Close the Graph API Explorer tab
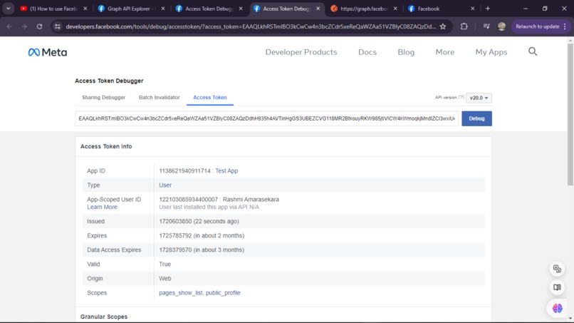The image size is (574, 323). pos(163,9)
